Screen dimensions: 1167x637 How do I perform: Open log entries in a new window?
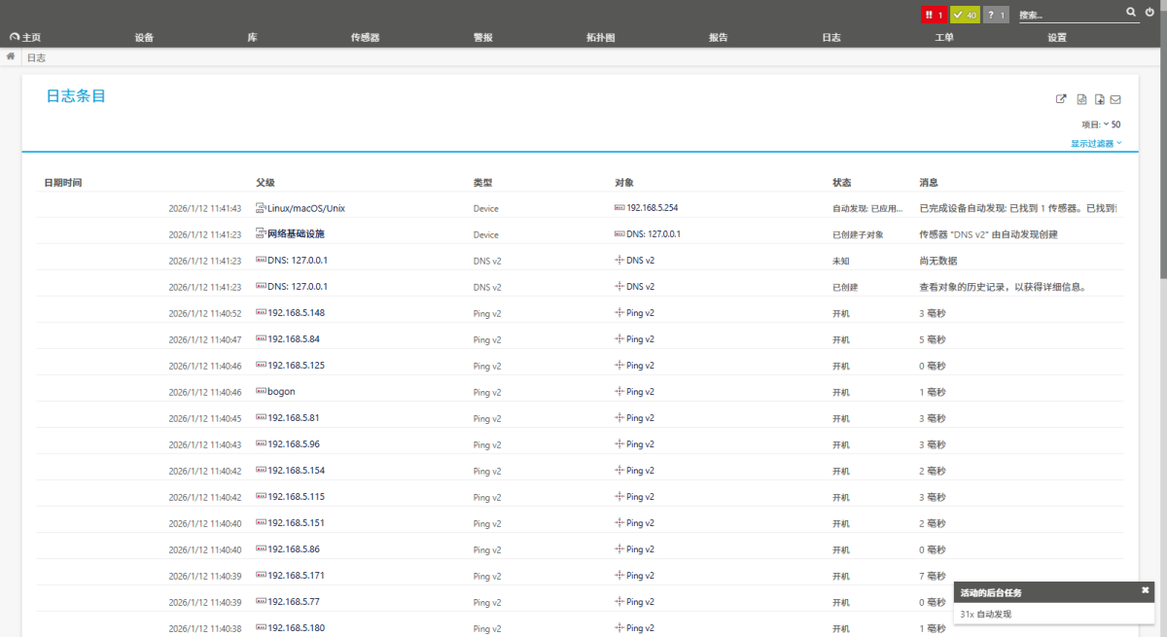pyautogui.click(x=1061, y=98)
